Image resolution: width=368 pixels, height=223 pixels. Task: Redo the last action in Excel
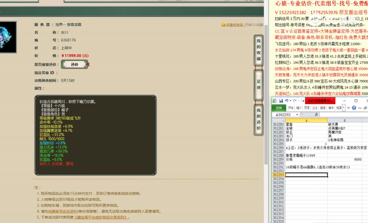tap(295, 101)
